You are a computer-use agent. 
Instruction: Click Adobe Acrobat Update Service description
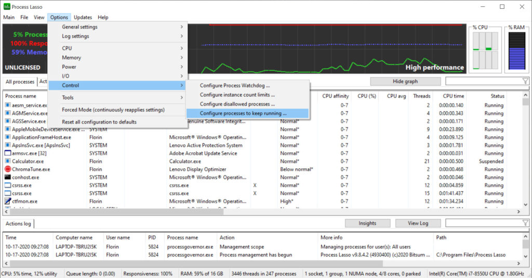click(203, 153)
